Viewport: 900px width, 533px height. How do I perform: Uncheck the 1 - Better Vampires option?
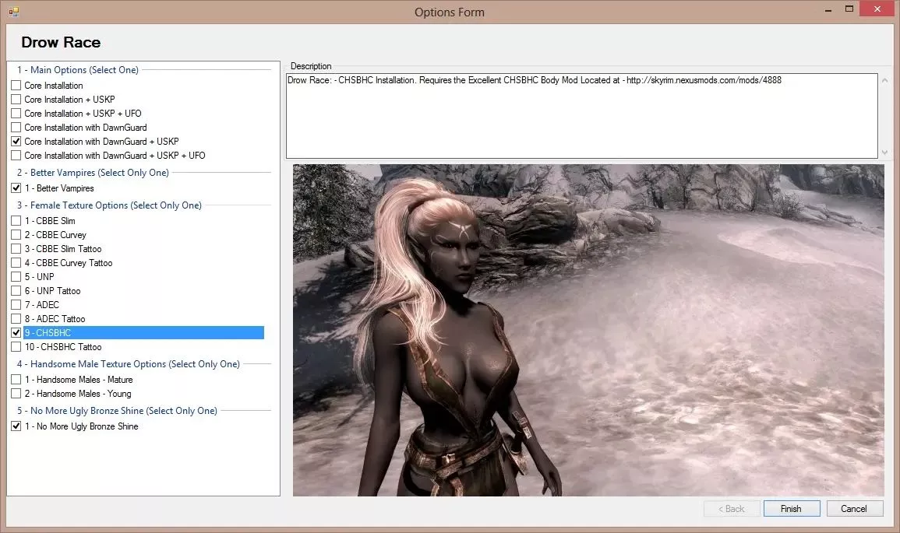[16, 188]
